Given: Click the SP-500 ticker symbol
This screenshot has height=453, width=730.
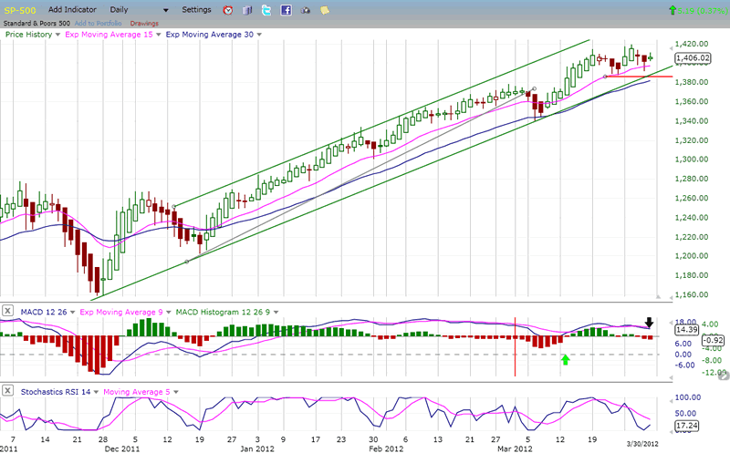Looking at the screenshot, I should point(20,10).
